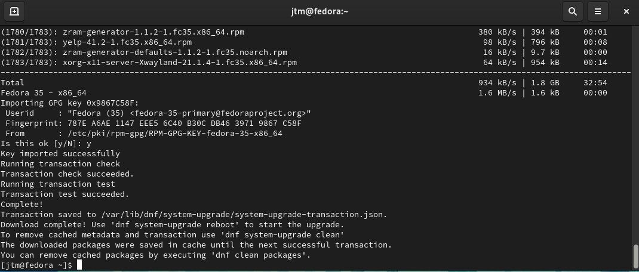Image resolution: width=639 pixels, height=272 pixels.
Task: Open the hamburger menu
Action: (598, 11)
